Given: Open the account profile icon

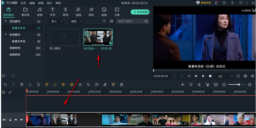Looking at the screenshot, I should [216, 3].
